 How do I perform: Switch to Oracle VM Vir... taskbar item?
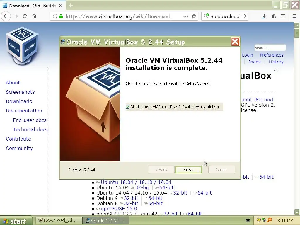click(105, 220)
